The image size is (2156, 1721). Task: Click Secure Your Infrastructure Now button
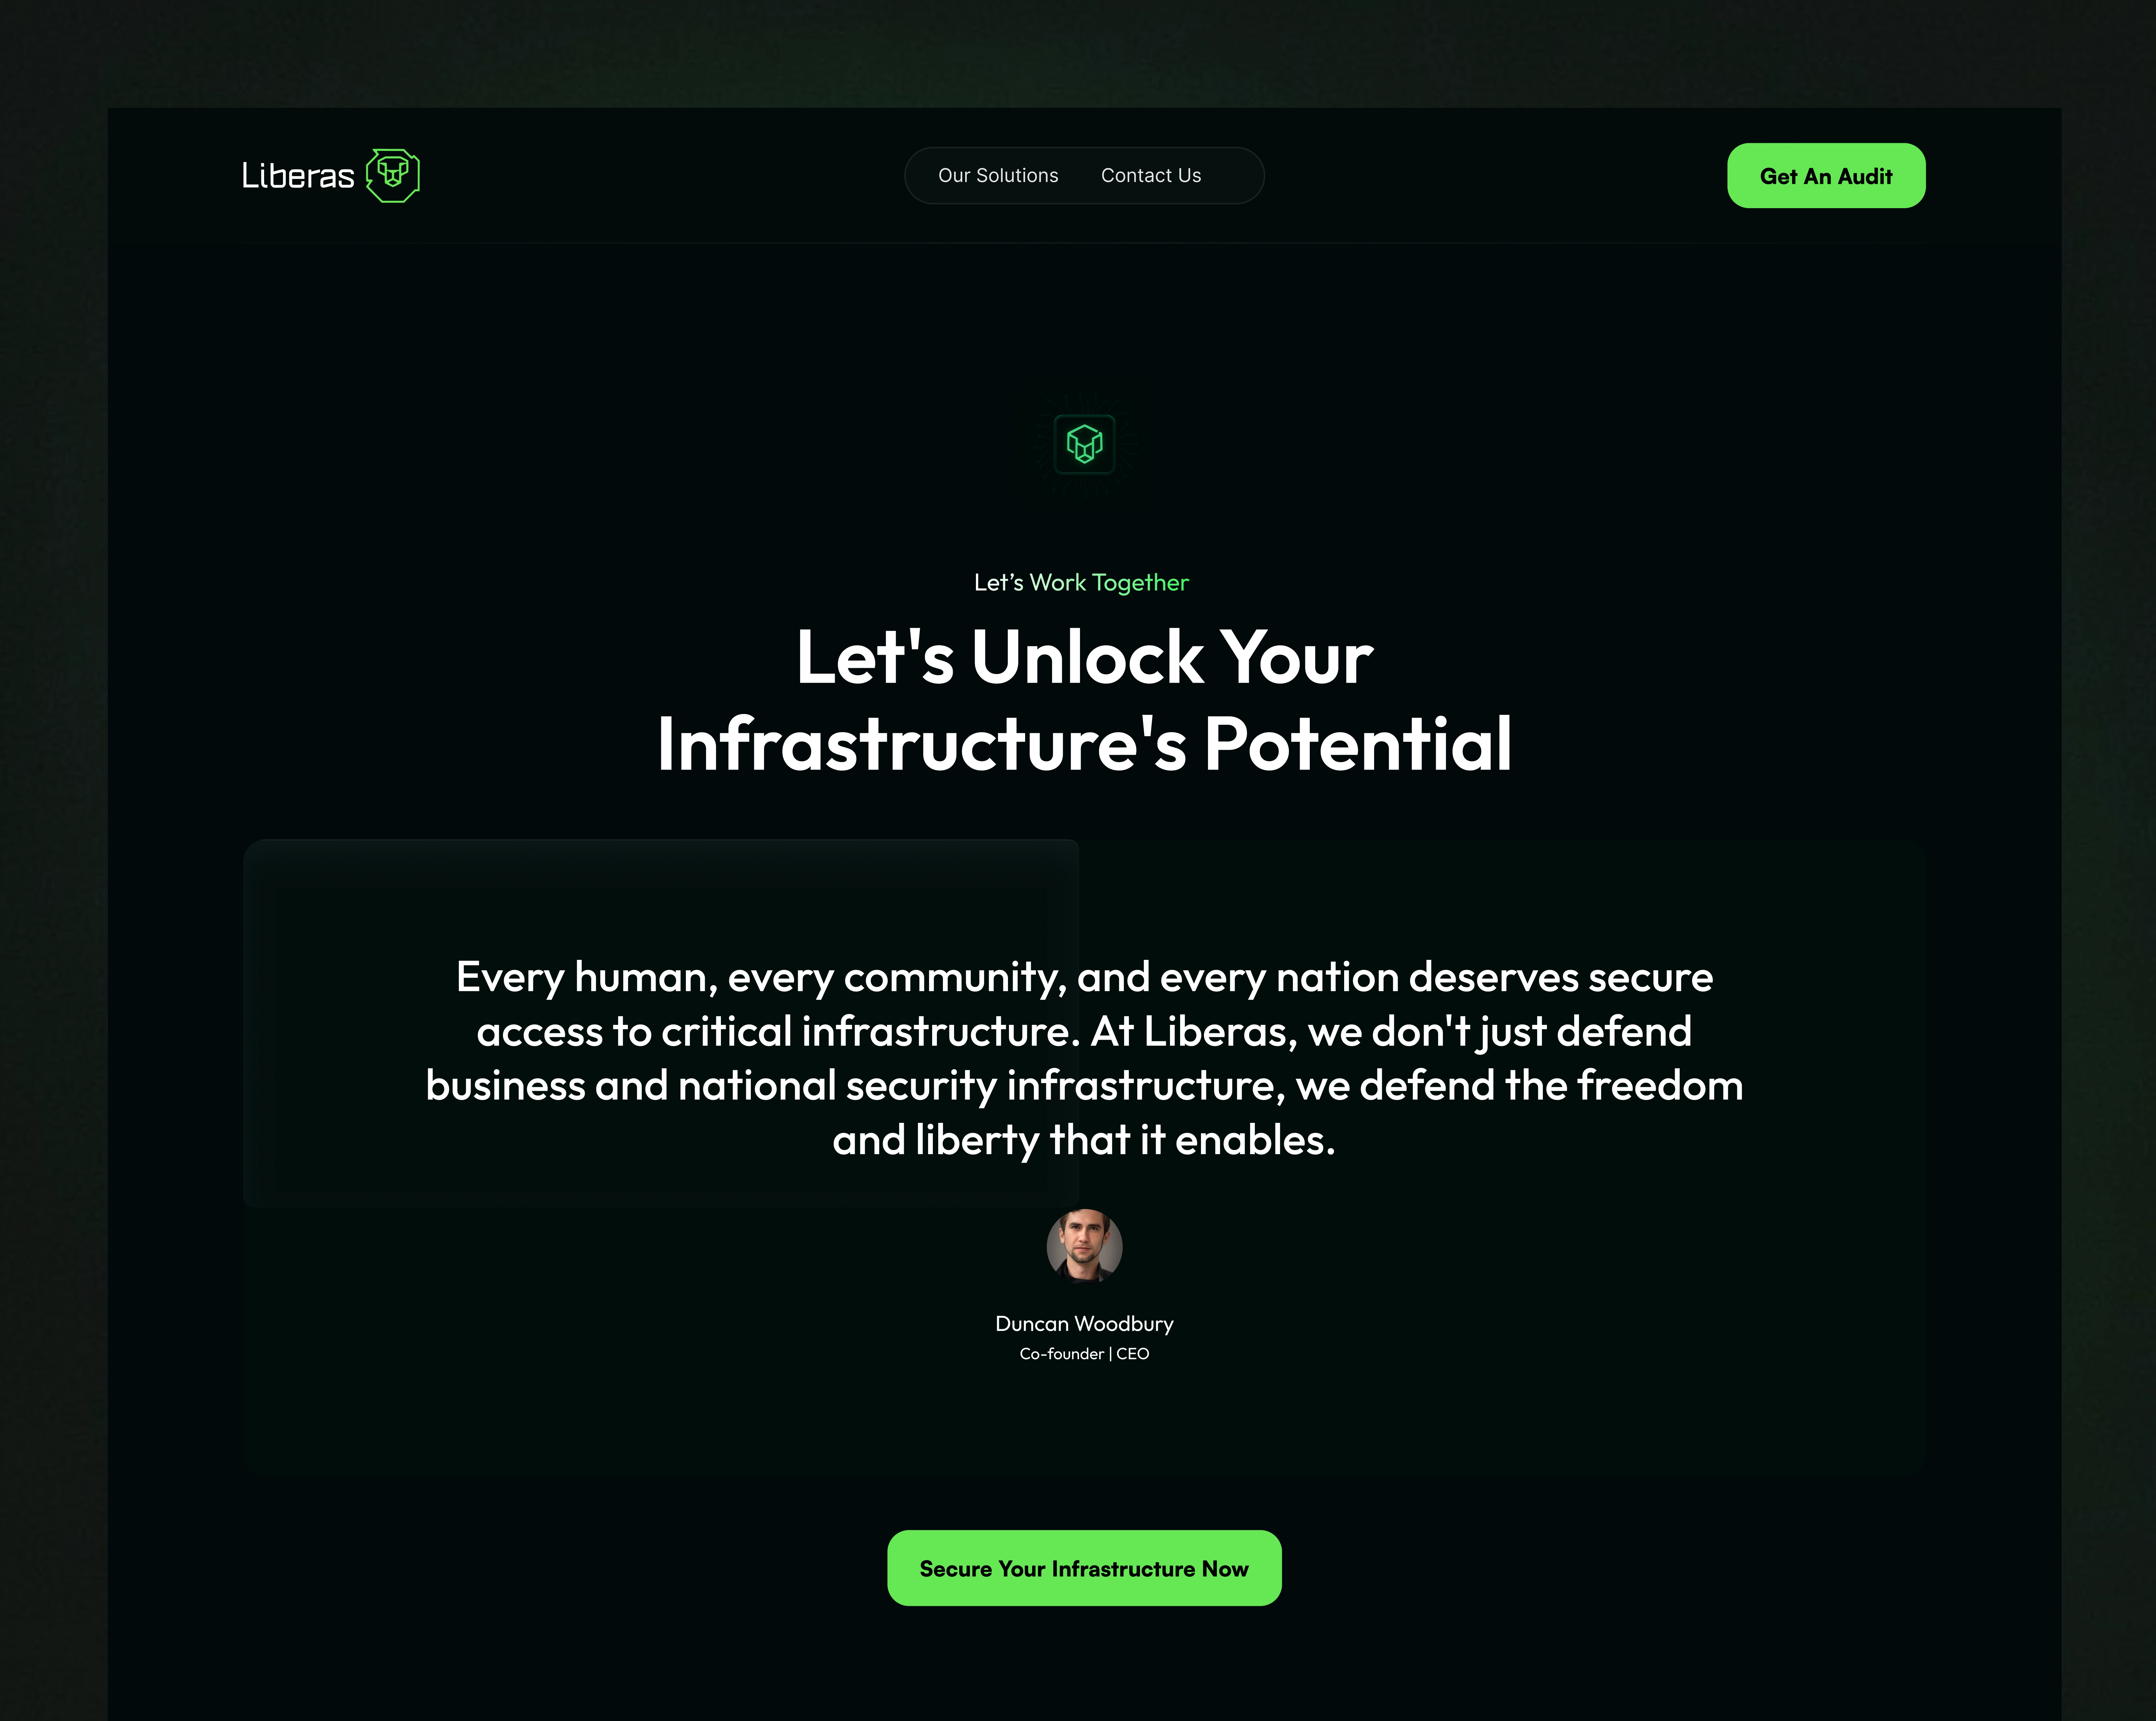(1084, 1568)
